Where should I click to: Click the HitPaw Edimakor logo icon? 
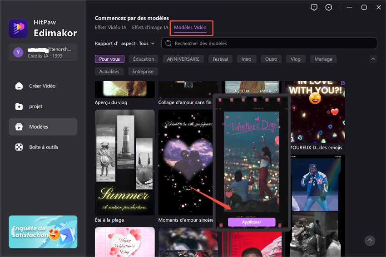coord(19,28)
